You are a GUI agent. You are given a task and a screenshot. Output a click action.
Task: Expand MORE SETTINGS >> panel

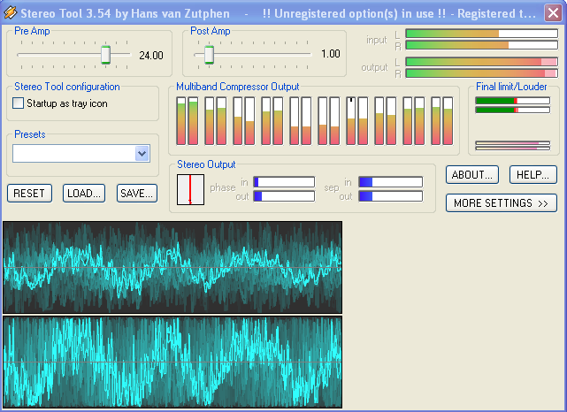point(502,203)
